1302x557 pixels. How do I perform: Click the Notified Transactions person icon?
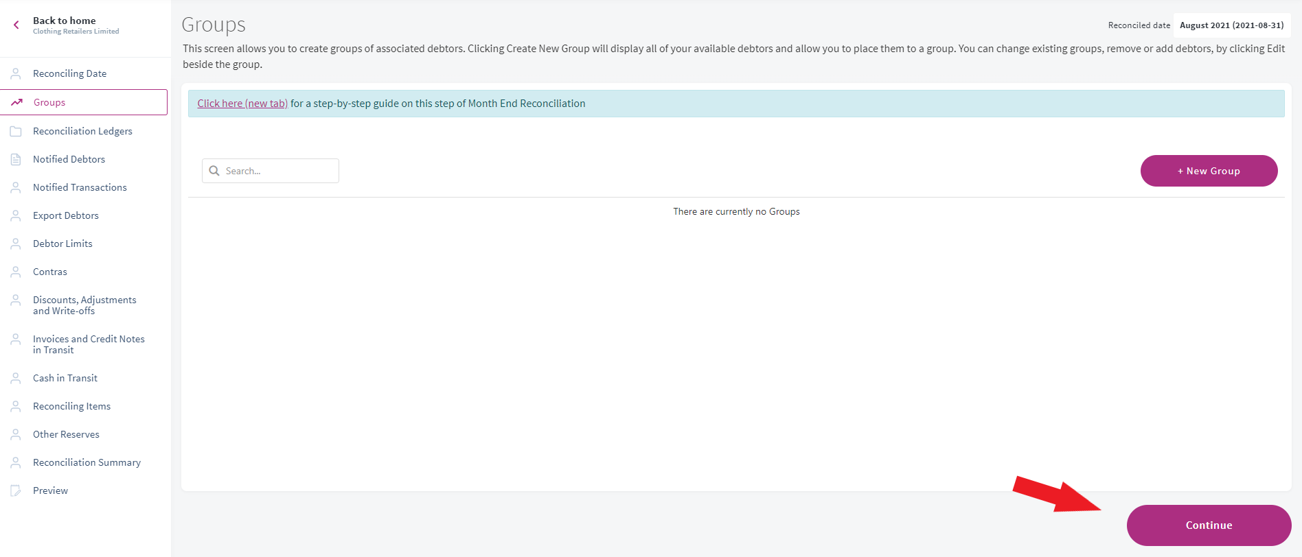coord(16,187)
